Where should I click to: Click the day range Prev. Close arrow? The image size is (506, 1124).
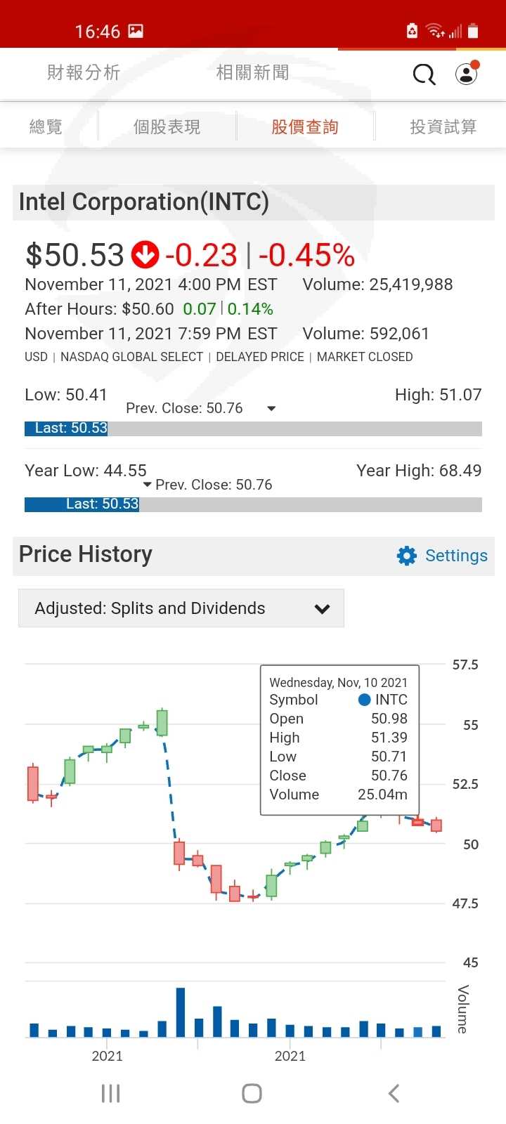tap(271, 409)
